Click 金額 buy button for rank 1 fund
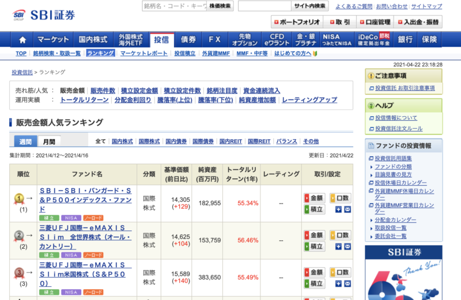 pos(314,198)
